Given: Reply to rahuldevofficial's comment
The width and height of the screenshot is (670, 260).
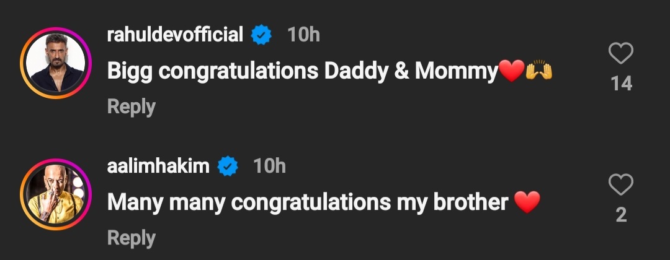Looking at the screenshot, I should click(131, 106).
